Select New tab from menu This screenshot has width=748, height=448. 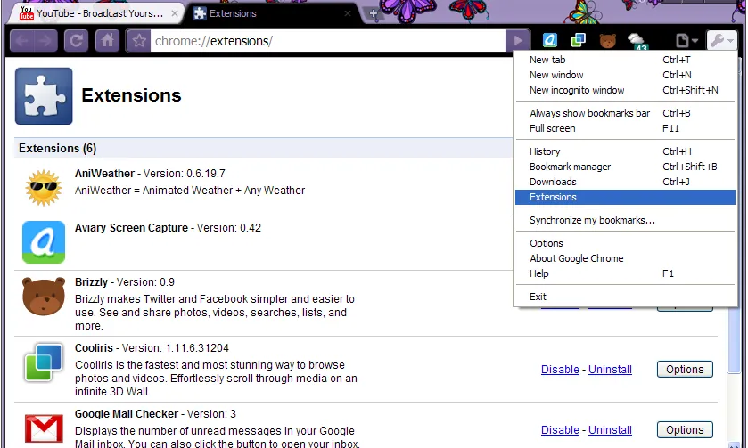(x=625, y=60)
